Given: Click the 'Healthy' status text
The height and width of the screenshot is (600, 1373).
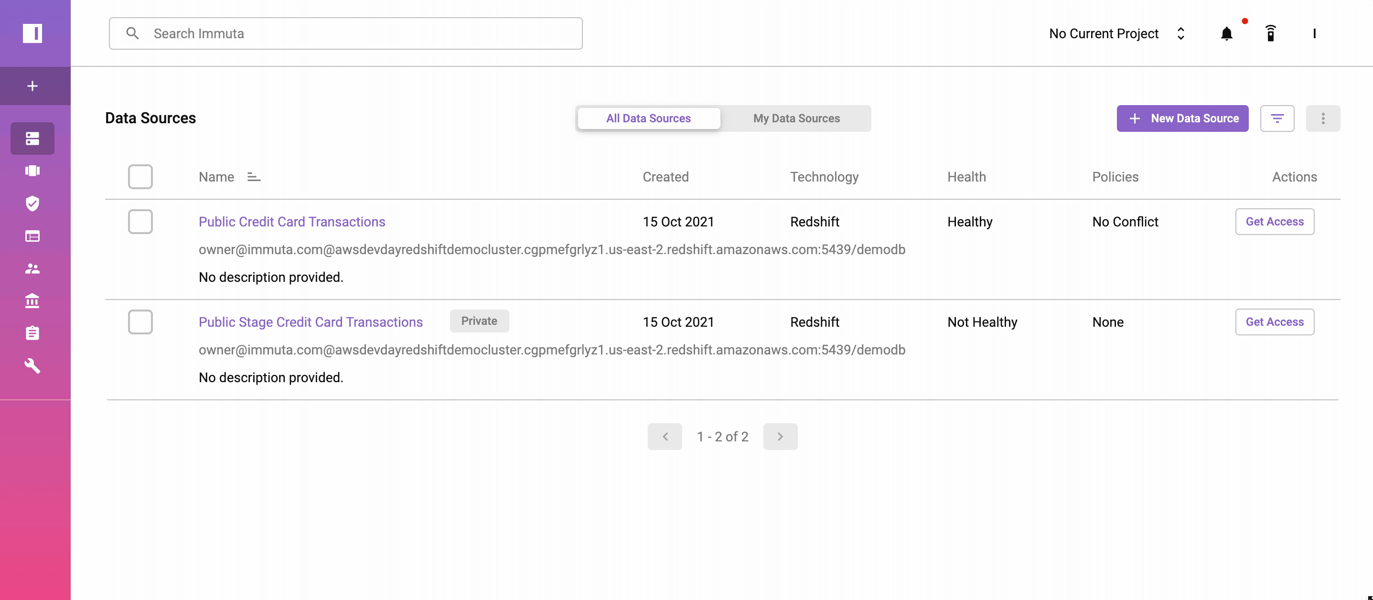Looking at the screenshot, I should pos(969,222).
